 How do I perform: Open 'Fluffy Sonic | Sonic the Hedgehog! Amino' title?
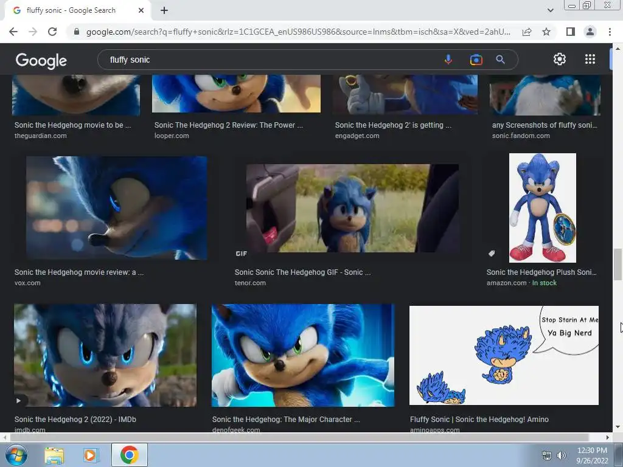click(x=479, y=420)
